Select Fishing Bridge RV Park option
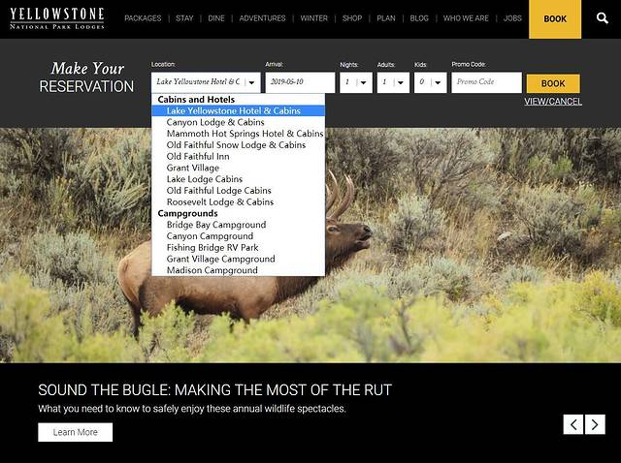 click(x=211, y=248)
